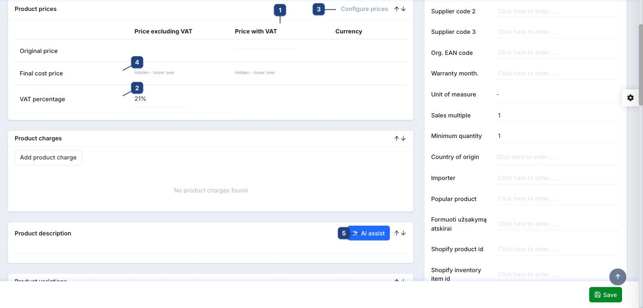
Task: Fill in the Org. EAN code field
Action: tap(557, 53)
